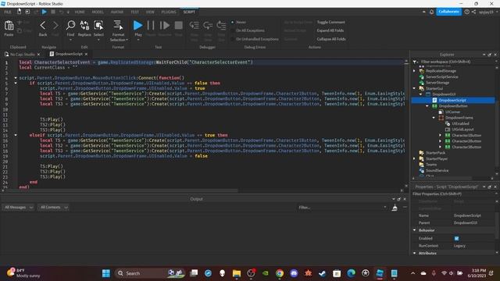The image size is (500, 281).
Task: Click the Output Filter input field
Action: tap(342, 208)
